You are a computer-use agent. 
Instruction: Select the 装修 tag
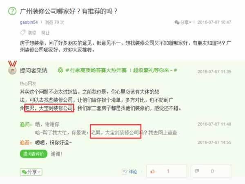[32, 33]
